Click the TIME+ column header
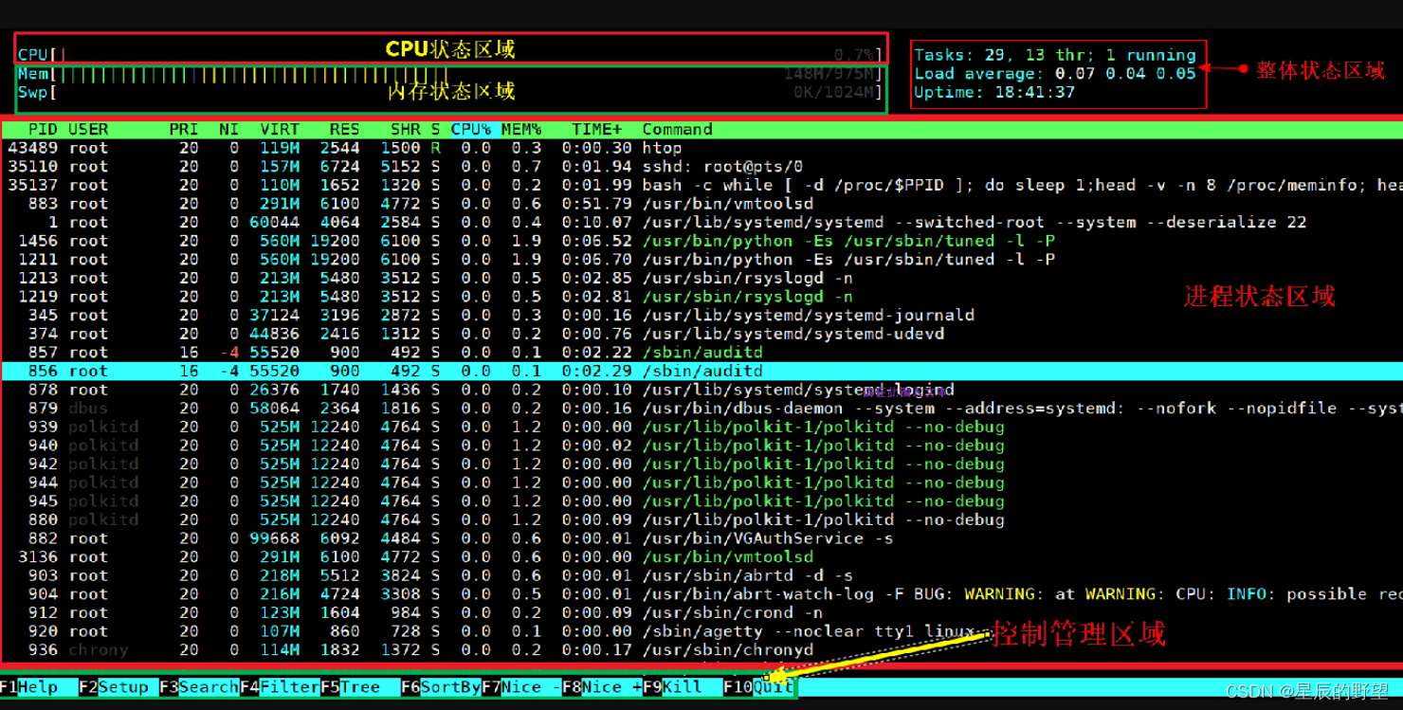1403x710 pixels. (x=597, y=130)
